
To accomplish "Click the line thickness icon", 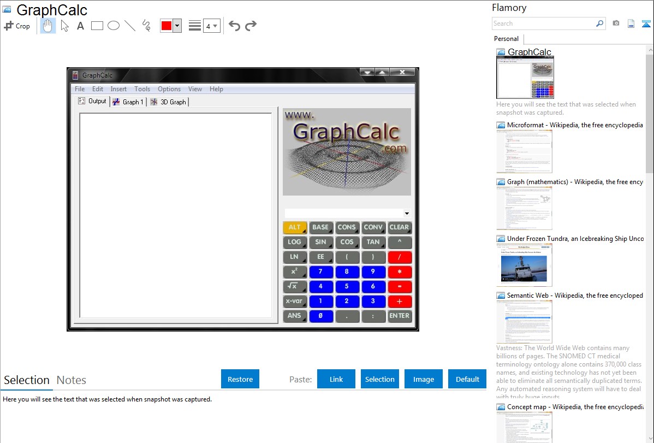I will 195,26.
